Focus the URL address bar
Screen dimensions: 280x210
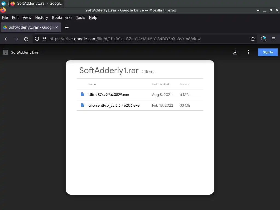click(145, 39)
